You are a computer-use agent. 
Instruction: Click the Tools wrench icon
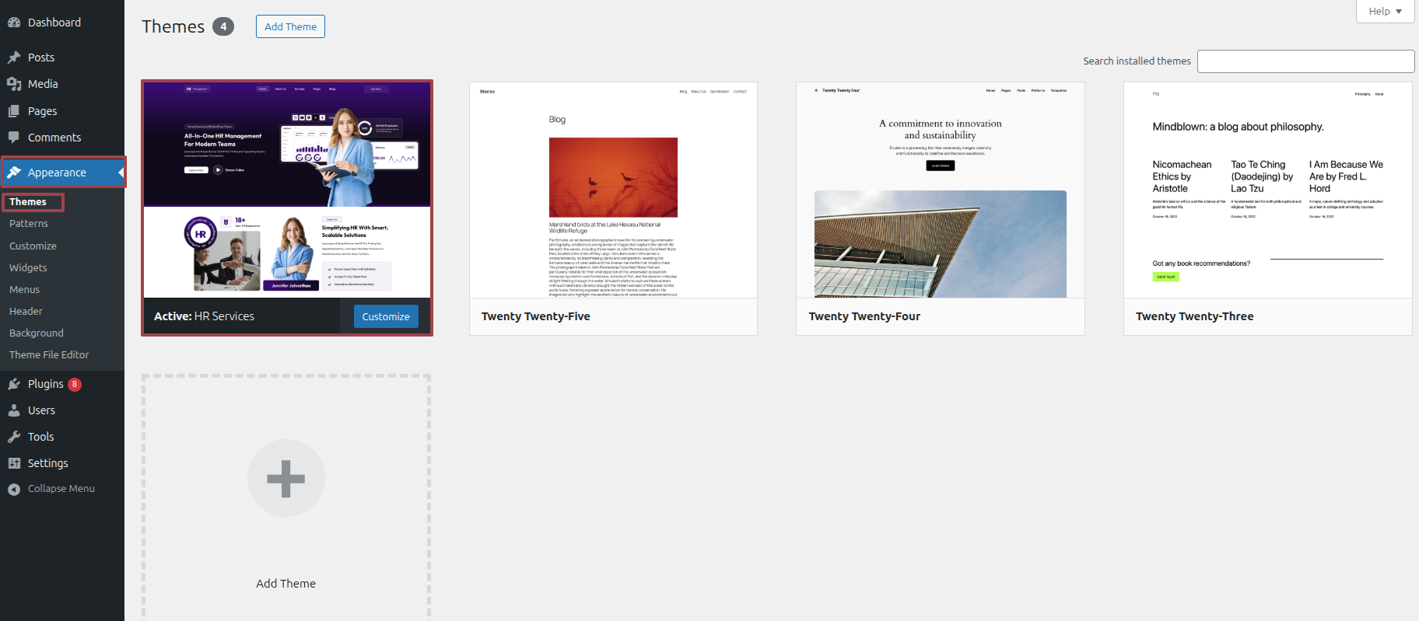pos(14,437)
